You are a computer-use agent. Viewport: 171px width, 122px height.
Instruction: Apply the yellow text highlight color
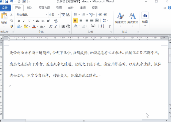[x=26, y=26]
